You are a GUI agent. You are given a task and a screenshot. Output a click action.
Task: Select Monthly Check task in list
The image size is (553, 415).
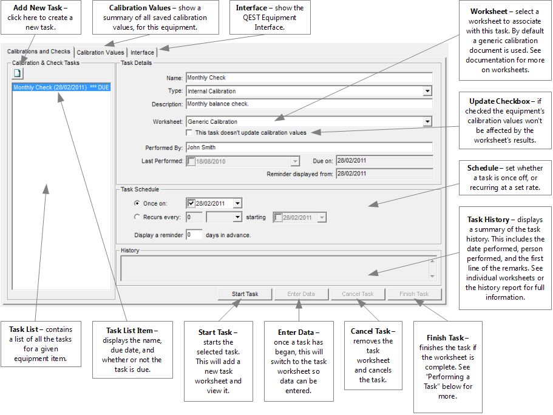[x=61, y=88]
